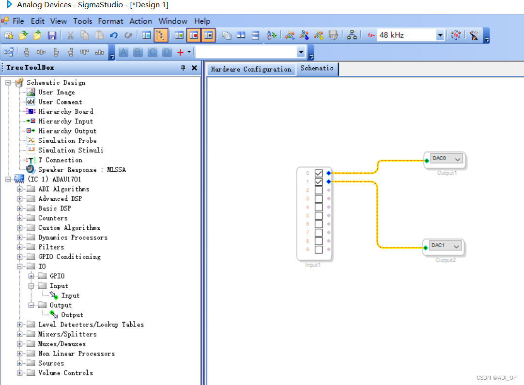Expand the Filters folder
The image size is (524, 385).
click(x=20, y=247)
